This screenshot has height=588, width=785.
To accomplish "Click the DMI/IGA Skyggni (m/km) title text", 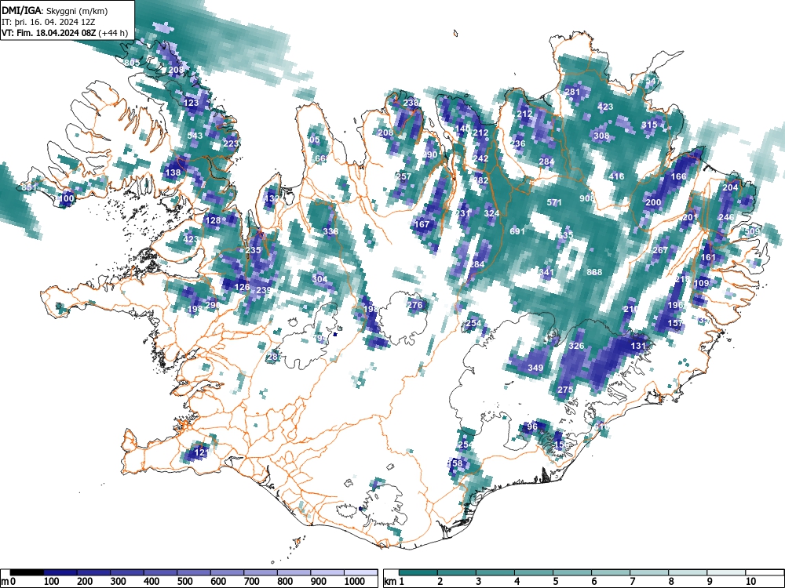I will point(55,10).
